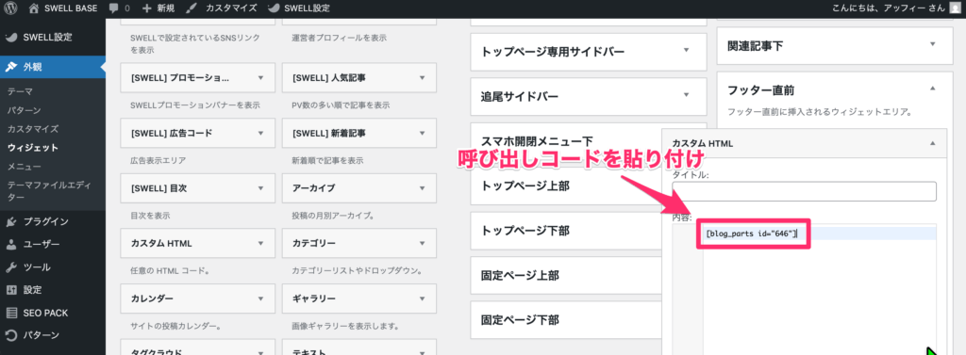The width and height of the screenshot is (966, 355).
Task: Open 固定ページ下部 widget area
Action: 520,320
